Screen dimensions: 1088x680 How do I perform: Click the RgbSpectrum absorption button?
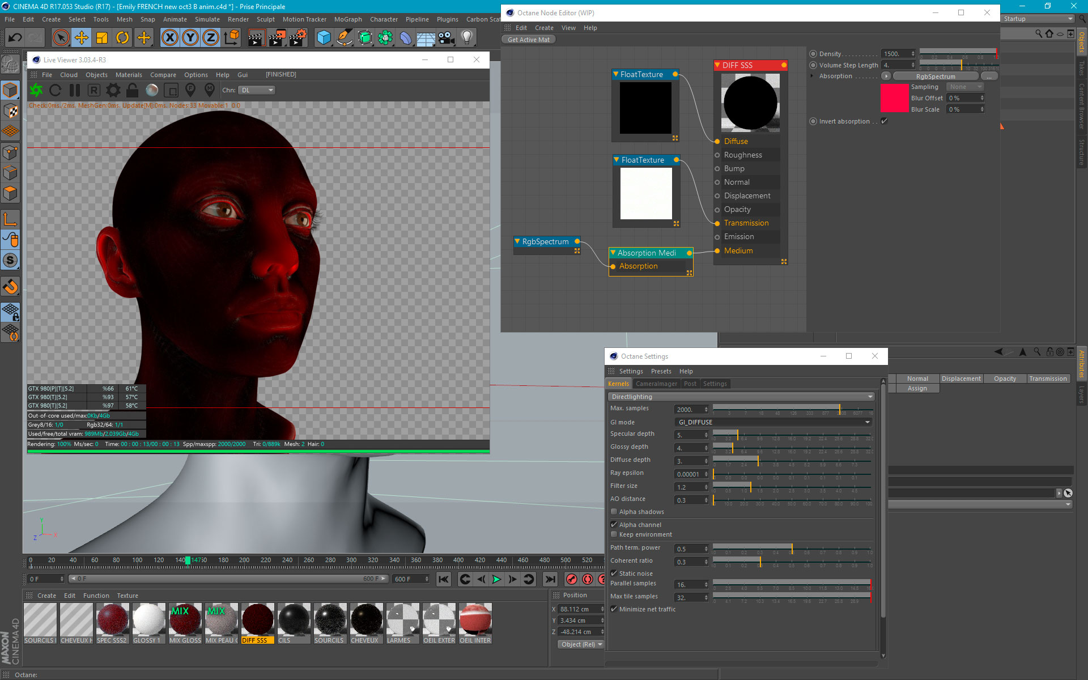936,76
